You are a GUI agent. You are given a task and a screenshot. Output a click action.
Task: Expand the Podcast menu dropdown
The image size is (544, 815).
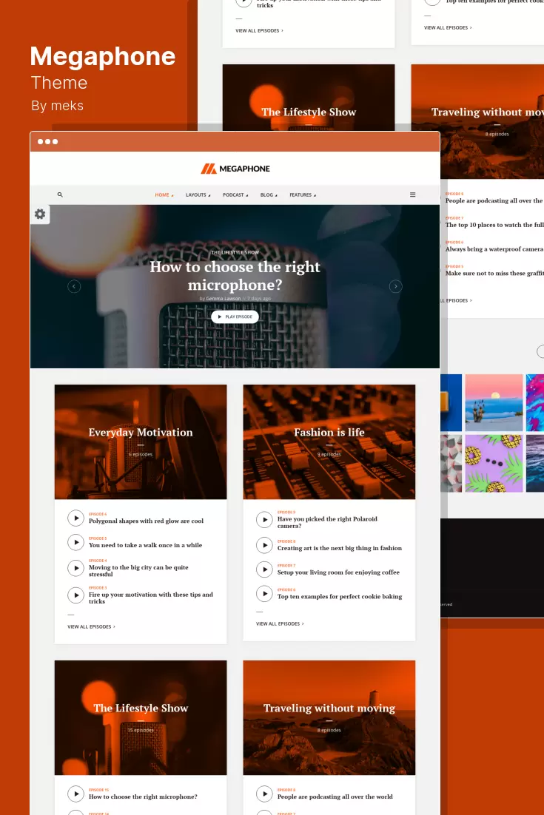click(x=235, y=195)
